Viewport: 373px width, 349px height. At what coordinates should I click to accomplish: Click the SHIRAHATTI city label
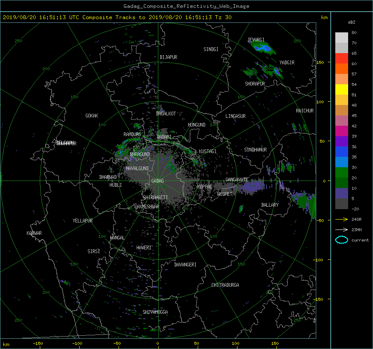pyautogui.click(x=155, y=198)
